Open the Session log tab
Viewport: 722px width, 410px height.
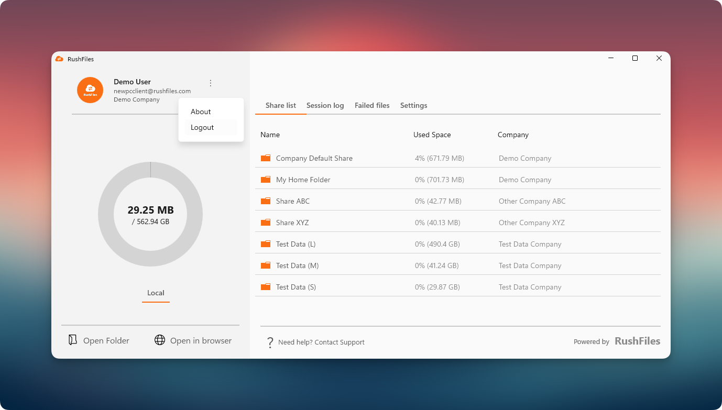point(325,105)
